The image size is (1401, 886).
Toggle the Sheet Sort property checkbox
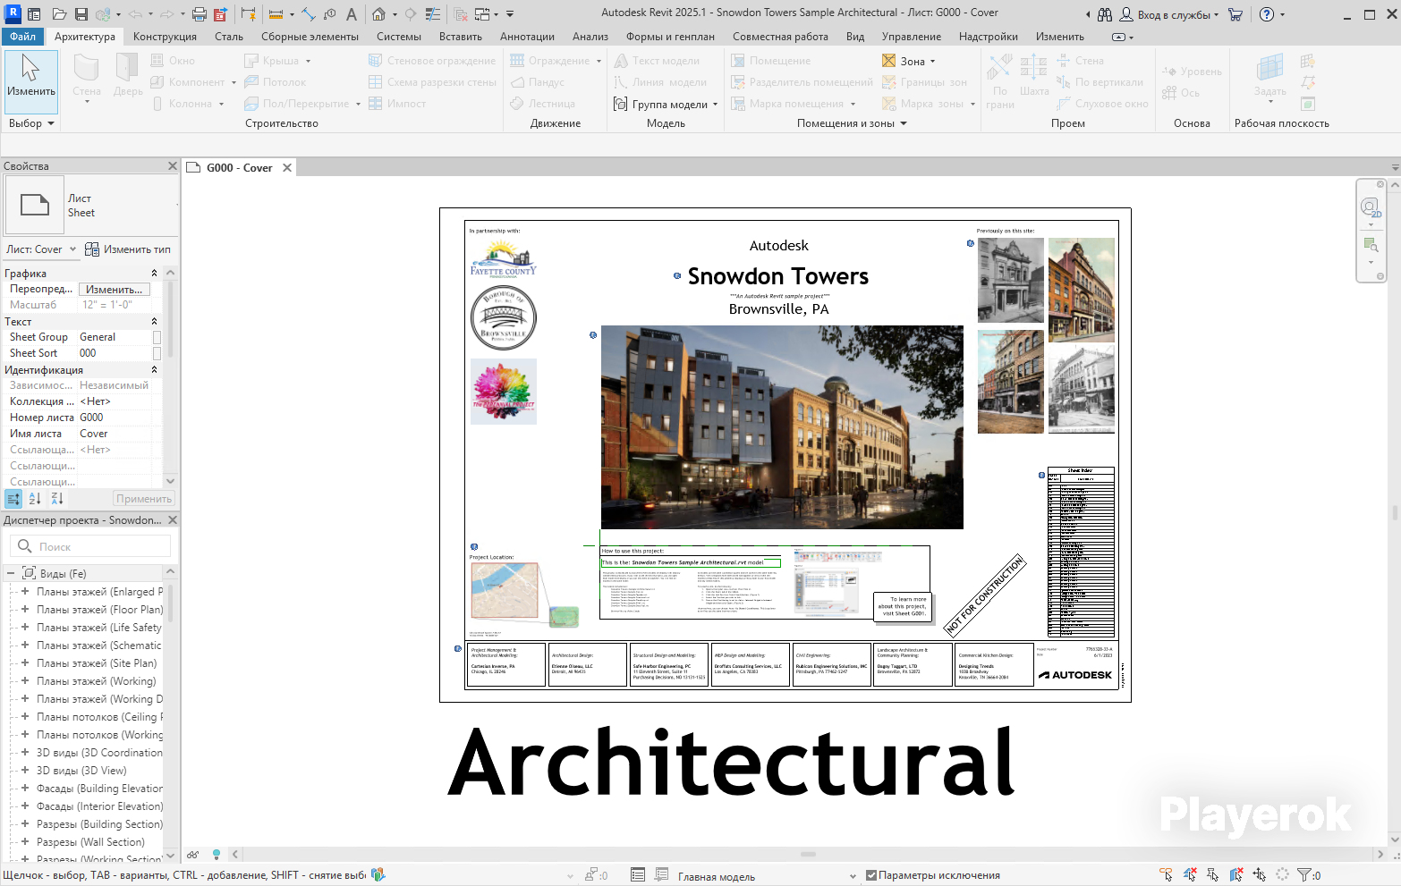tap(157, 354)
